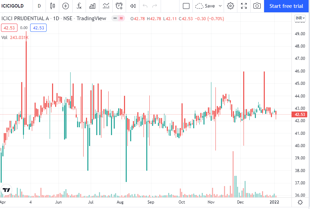Click the 36.00 price scale label

pyautogui.click(x=300, y=195)
